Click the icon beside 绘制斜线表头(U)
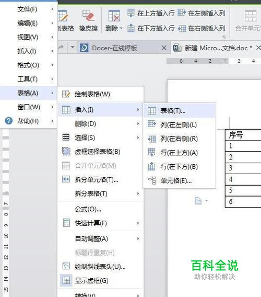 pyautogui.click(x=66, y=266)
